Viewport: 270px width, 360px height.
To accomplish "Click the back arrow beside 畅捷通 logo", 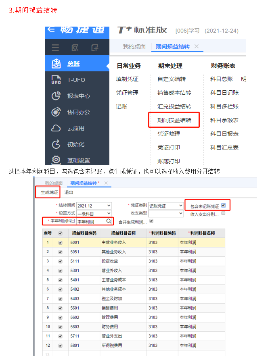I will click(x=51, y=29).
